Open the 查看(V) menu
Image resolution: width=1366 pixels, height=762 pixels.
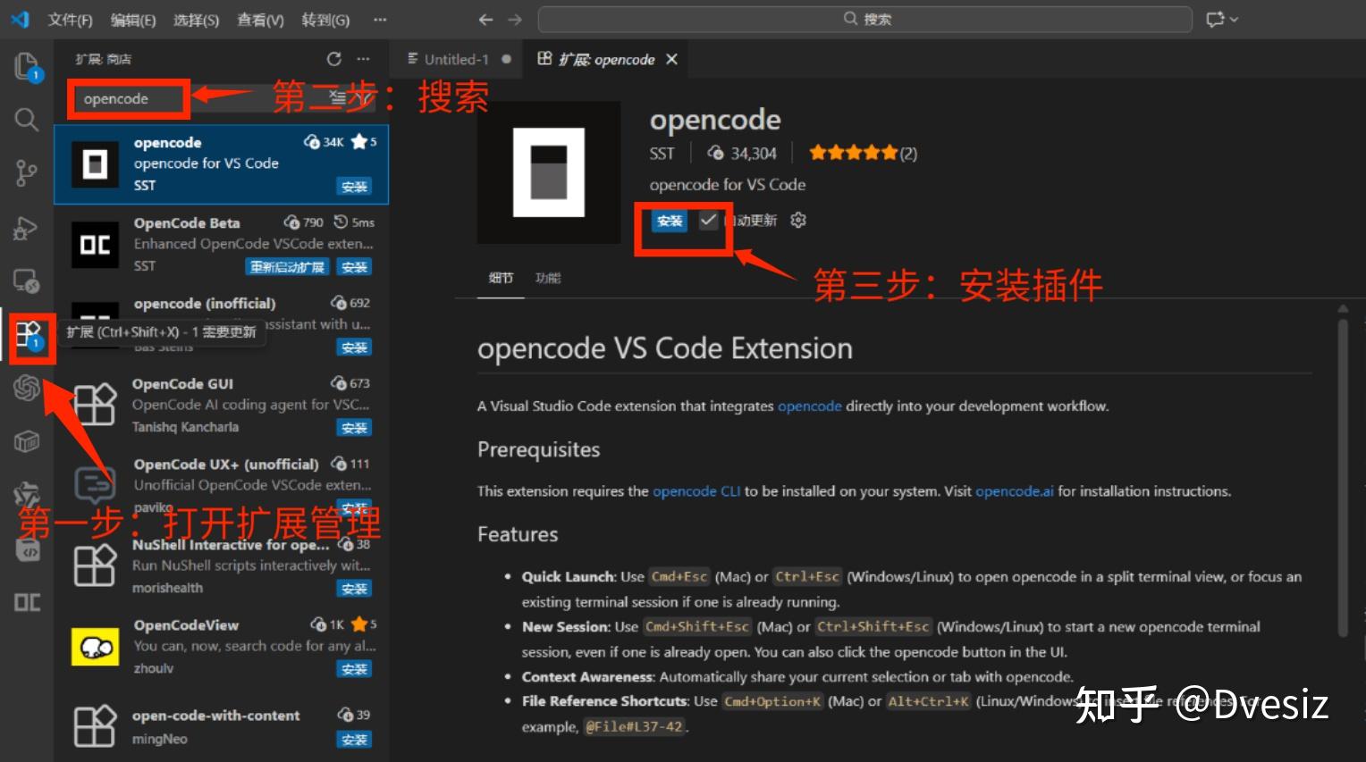[x=260, y=20]
